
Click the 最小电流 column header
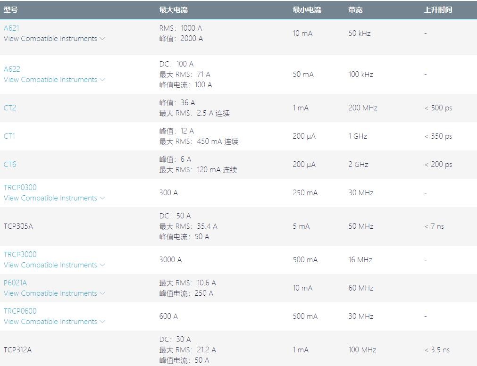click(307, 10)
